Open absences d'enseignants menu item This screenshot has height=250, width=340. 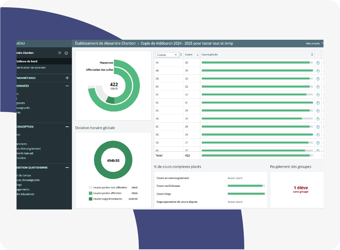(28, 180)
